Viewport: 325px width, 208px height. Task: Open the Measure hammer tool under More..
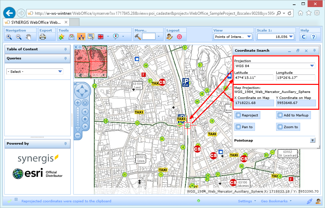[137, 37]
